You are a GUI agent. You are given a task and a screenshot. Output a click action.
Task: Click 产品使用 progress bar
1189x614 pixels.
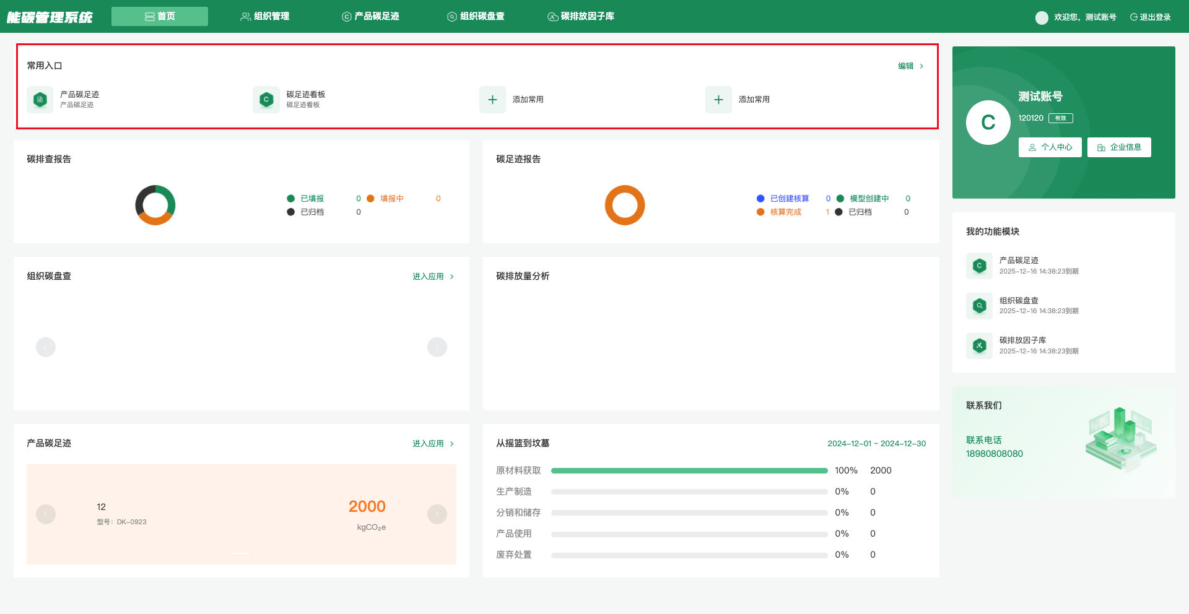click(x=689, y=534)
